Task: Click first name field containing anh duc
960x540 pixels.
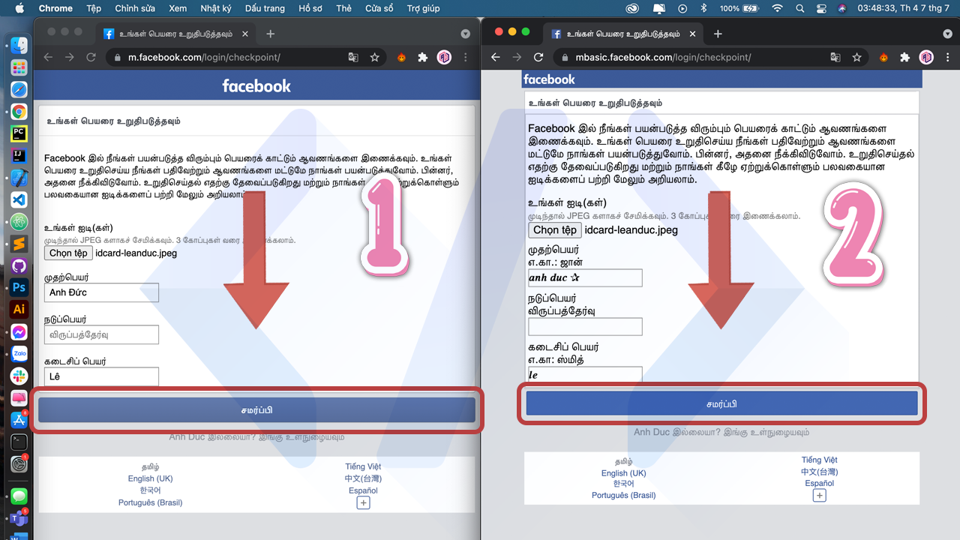Action: point(585,277)
